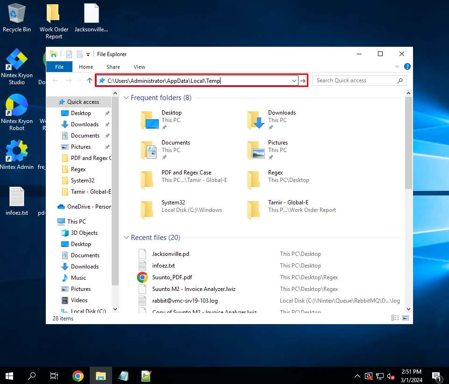This screenshot has width=449, height=384.
Task: Open the File ribbon tab
Action: (59, 67)
